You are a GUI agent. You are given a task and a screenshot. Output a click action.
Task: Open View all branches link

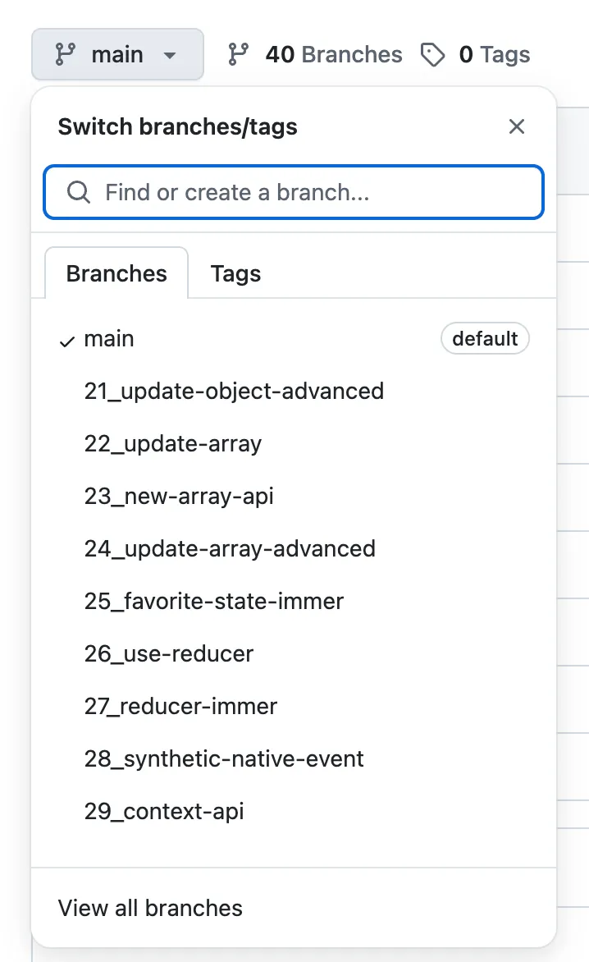pyautogui.click(x=150, y=908)
